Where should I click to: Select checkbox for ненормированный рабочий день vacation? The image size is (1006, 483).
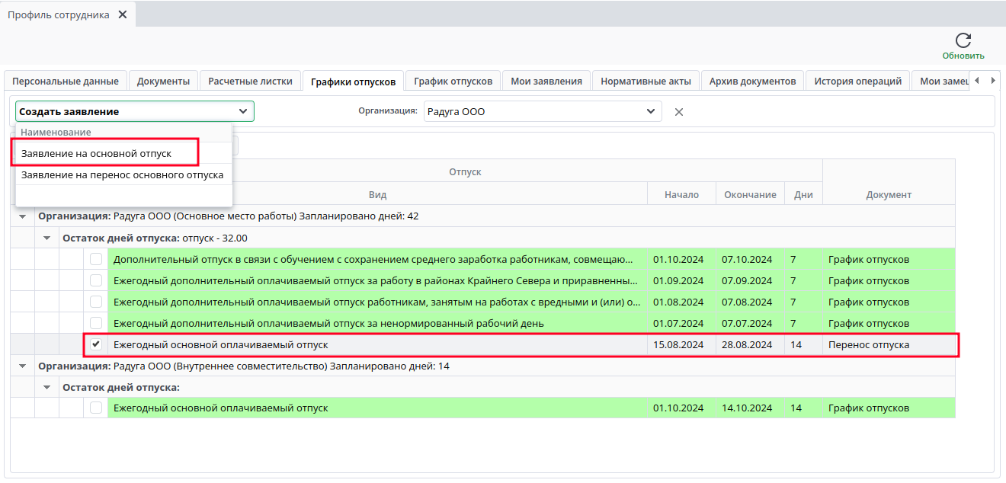[x=96, y=323]
